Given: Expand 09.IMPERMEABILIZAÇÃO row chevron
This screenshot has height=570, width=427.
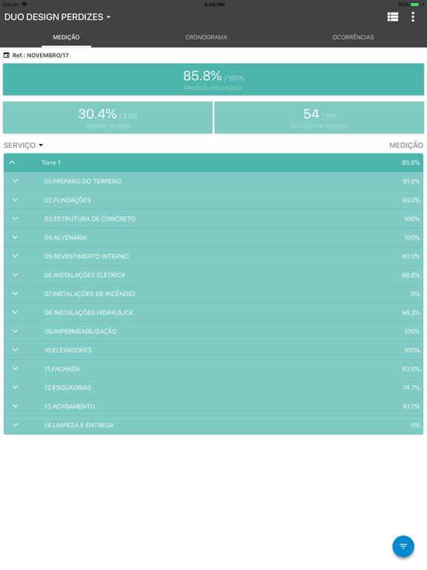Looking at the screenshot, I should pos(16,331).
